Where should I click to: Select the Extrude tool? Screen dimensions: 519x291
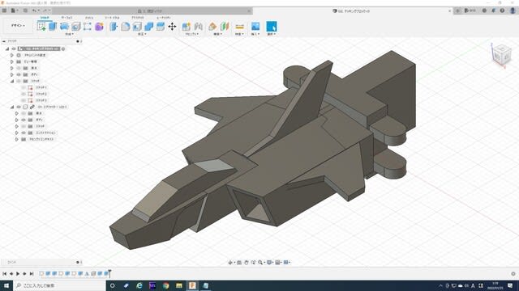point(53,27)
